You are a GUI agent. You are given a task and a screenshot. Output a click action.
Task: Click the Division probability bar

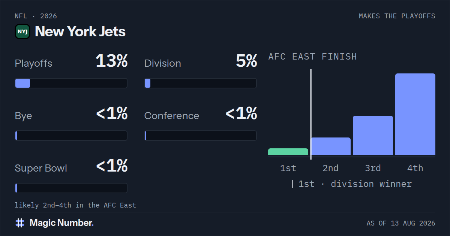point(201,83)
